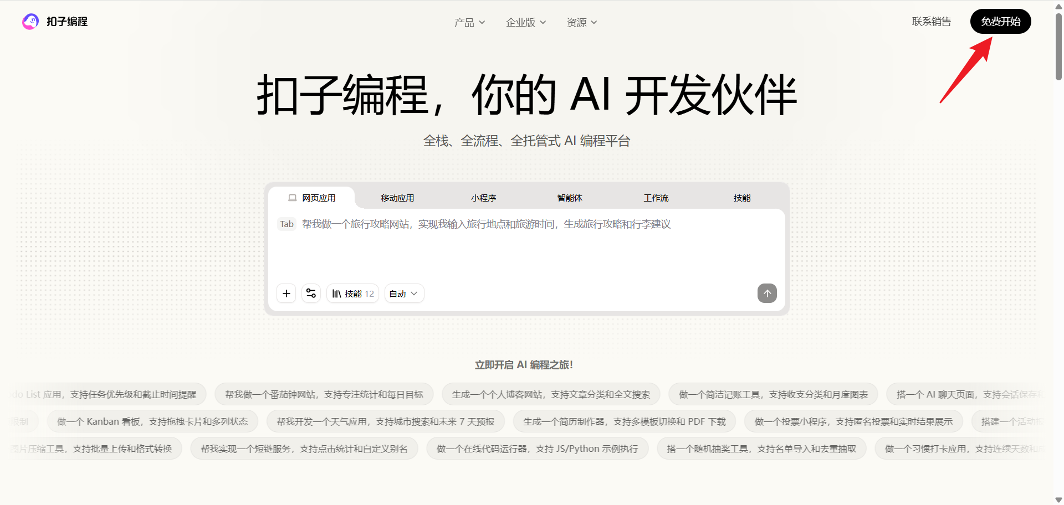Select the 个人博客网站 prompt suggestion
Image resolution: width=1064 pixels, height=505 pixels.
[551, 394]
